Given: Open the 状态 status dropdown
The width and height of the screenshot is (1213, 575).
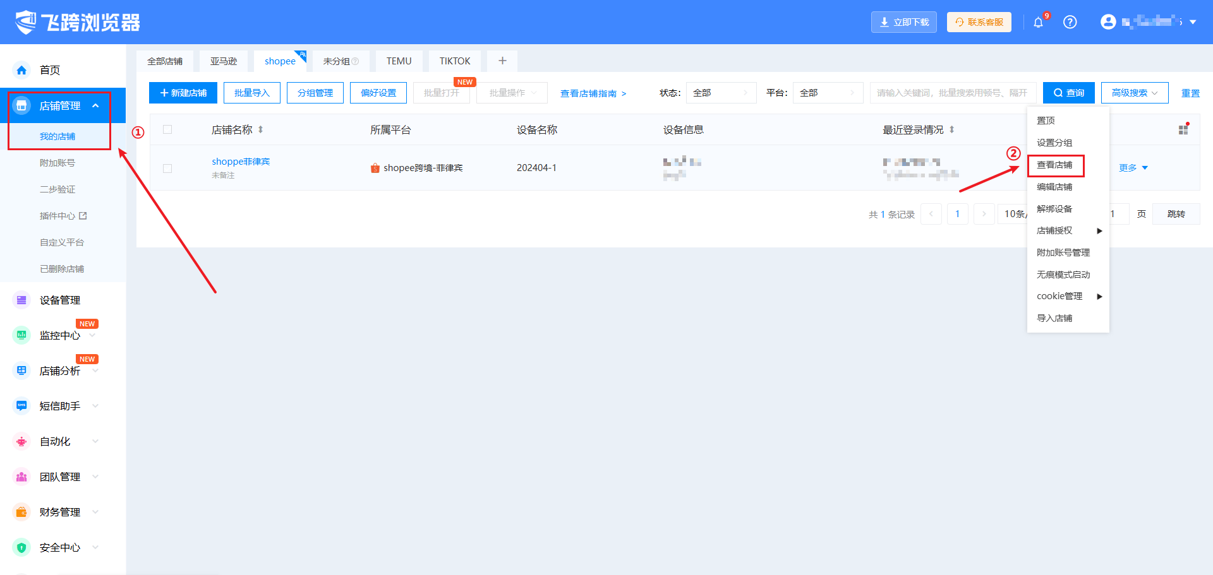Looking at the screenshot, I should (721, 93).
